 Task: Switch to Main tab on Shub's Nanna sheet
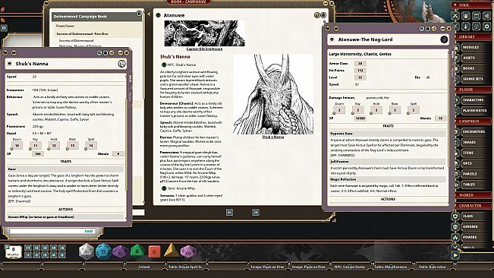pos(130,78)
